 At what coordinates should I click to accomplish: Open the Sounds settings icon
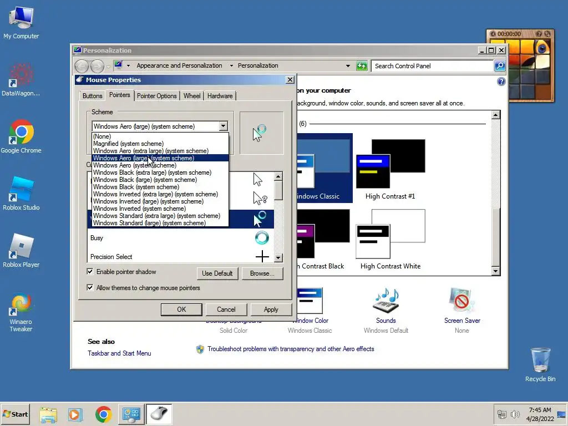pos(386,301)
